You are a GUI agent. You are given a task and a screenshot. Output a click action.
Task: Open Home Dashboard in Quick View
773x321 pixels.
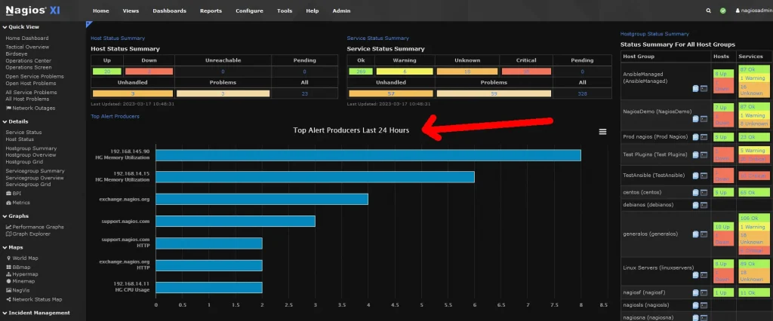pos(27,38)
